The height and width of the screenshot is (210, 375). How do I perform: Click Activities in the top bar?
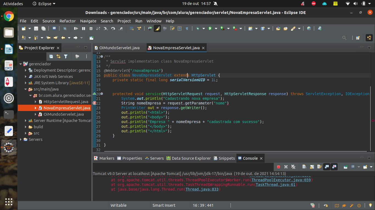click(x=13, y=4)
